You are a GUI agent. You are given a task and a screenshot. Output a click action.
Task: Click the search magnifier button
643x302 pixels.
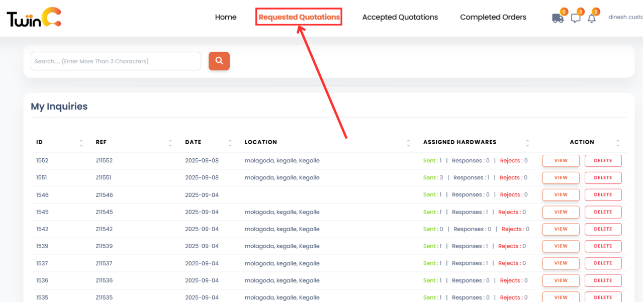(219, 61)
